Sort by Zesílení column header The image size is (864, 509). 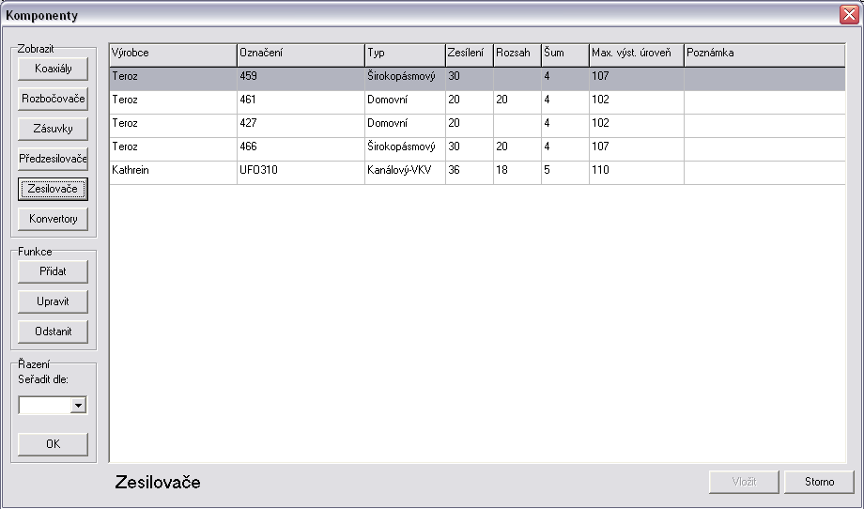click(470, 55)
